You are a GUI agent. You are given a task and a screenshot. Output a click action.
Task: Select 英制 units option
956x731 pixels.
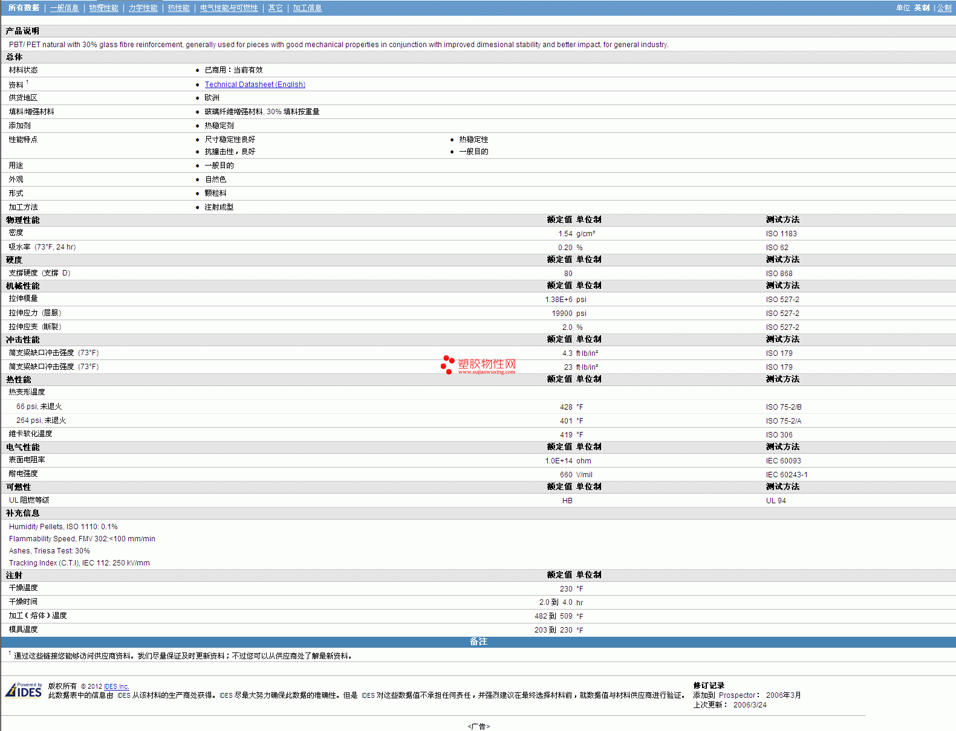coord(922,8)
